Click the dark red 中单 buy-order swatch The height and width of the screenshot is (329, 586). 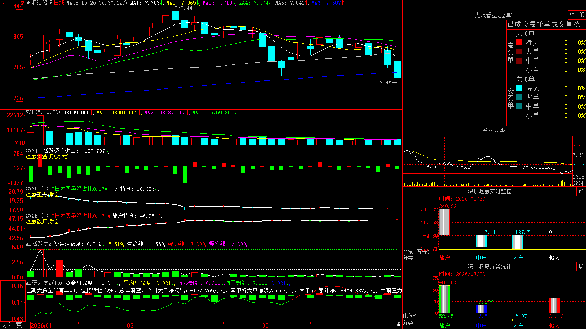tap(519, 61)
